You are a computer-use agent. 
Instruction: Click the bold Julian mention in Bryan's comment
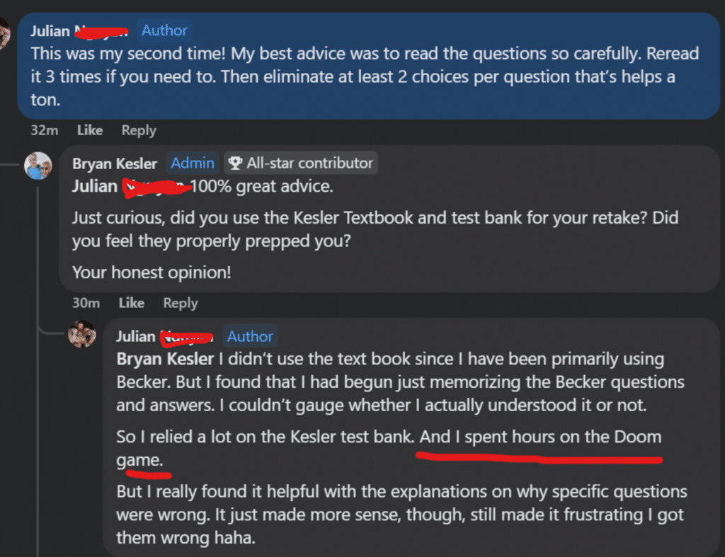(95, 187)
